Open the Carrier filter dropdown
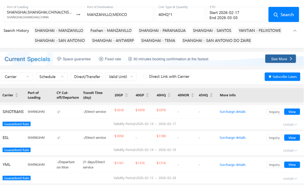This screenshot has width=304, height=187. coord(17,77)
